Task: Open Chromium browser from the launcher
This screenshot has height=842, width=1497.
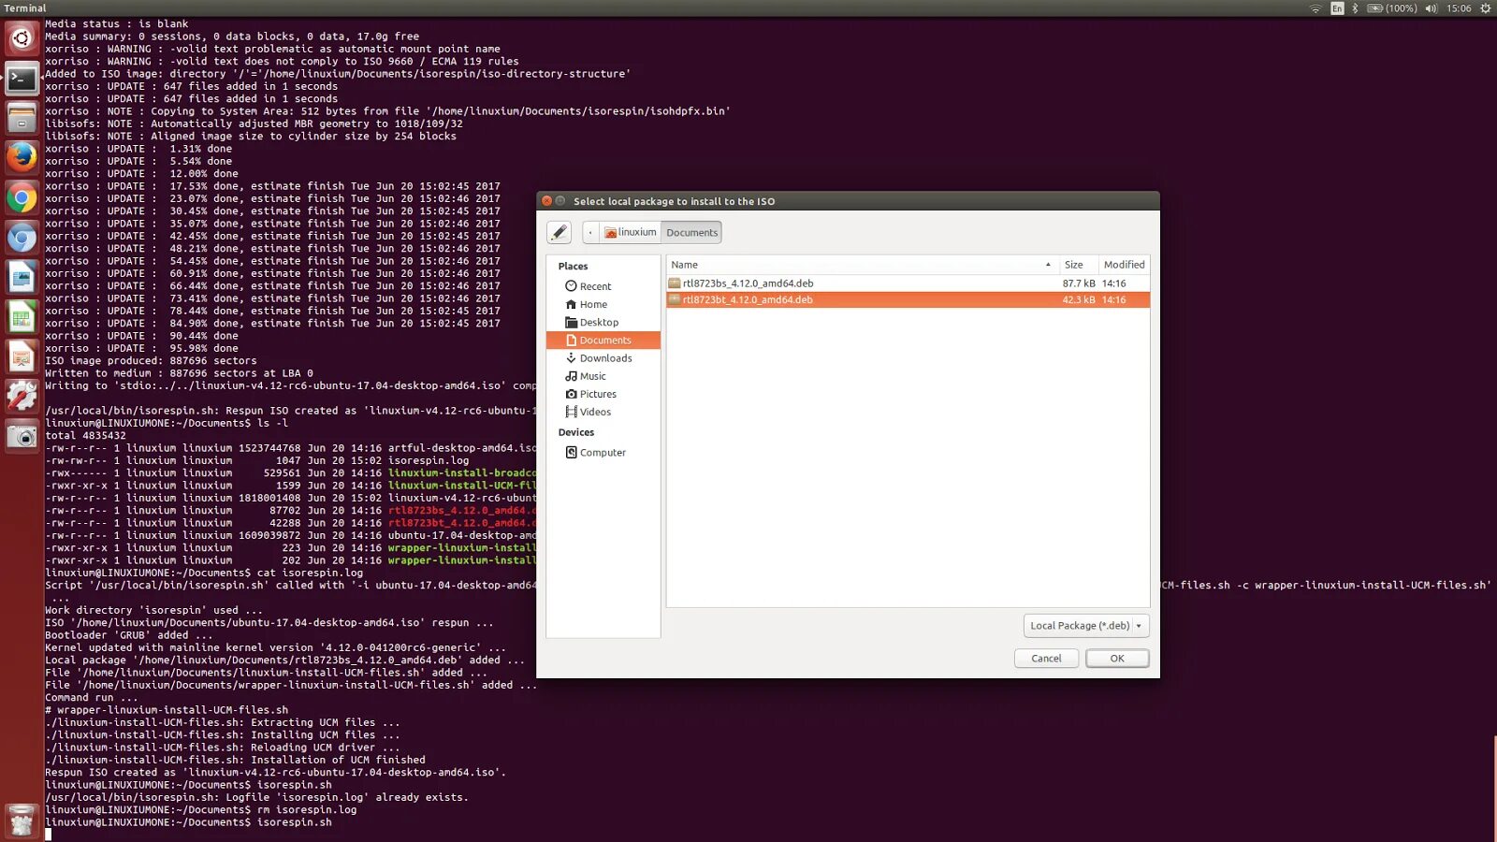Action: 21,238
